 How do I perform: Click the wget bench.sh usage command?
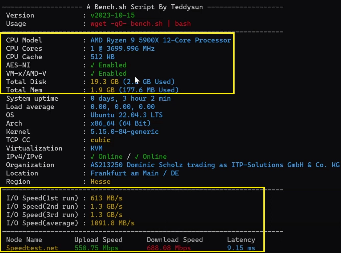[140, 24]
